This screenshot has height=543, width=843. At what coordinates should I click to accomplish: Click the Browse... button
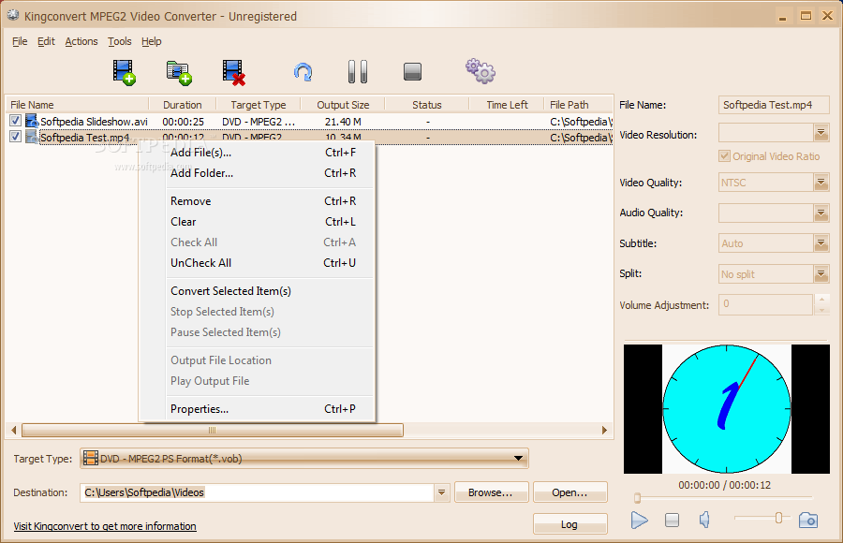pos(491,492)
